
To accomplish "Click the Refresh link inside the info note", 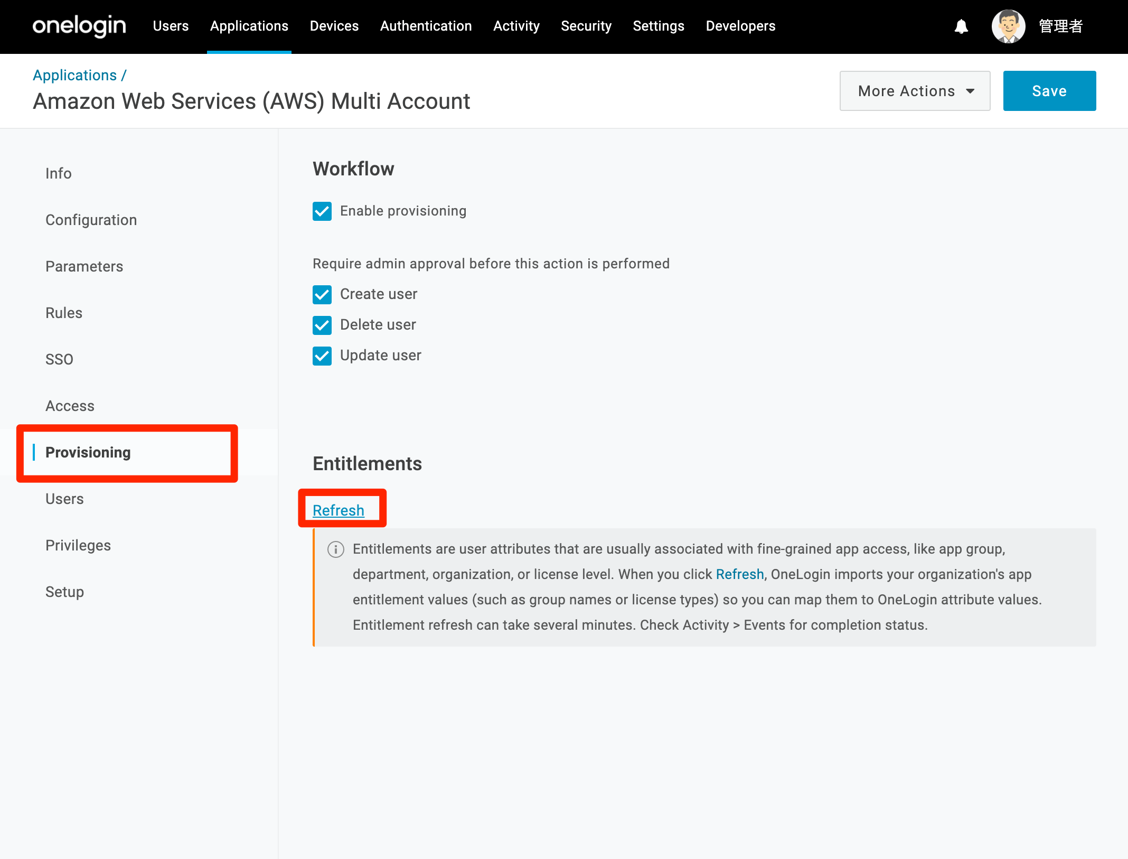I will click(740, 574).
